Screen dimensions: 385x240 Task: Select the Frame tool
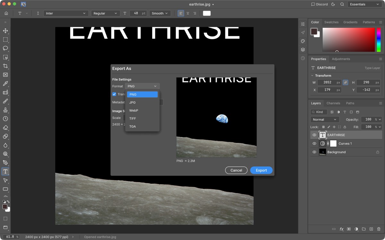coord(5,75)
